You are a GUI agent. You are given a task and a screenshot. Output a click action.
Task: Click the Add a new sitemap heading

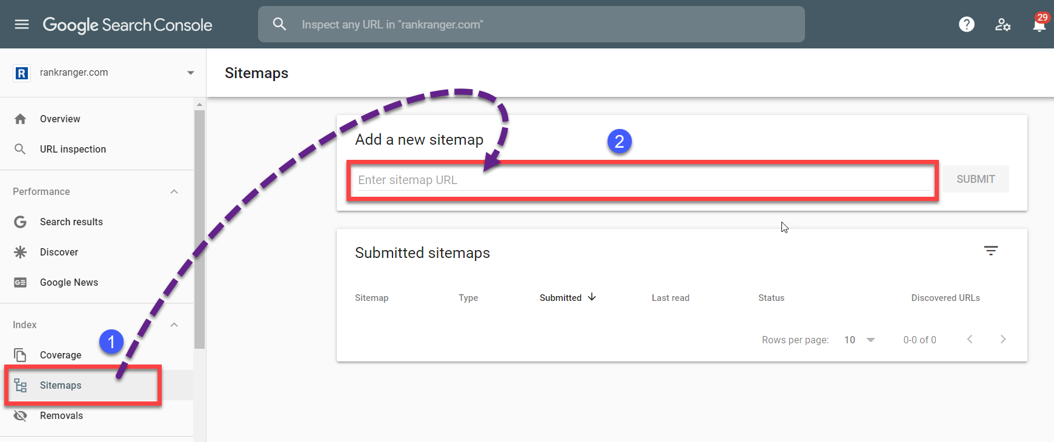pyautogui.click(x=419, y=140)
